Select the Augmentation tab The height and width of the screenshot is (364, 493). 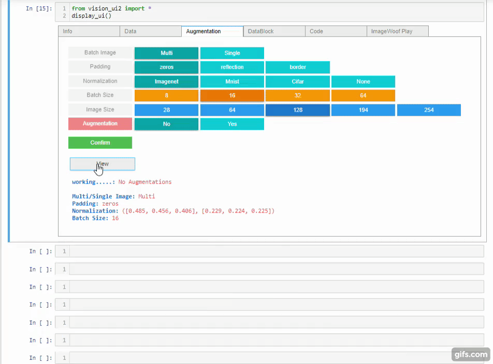point(212,32)
